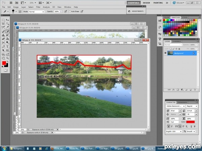Select the Path Selection tool
The height and width of the screenshot is (151, 202).
tap(3, 50)
